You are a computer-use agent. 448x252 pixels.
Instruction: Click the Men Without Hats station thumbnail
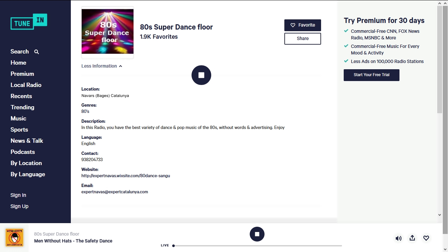point(14,238)
